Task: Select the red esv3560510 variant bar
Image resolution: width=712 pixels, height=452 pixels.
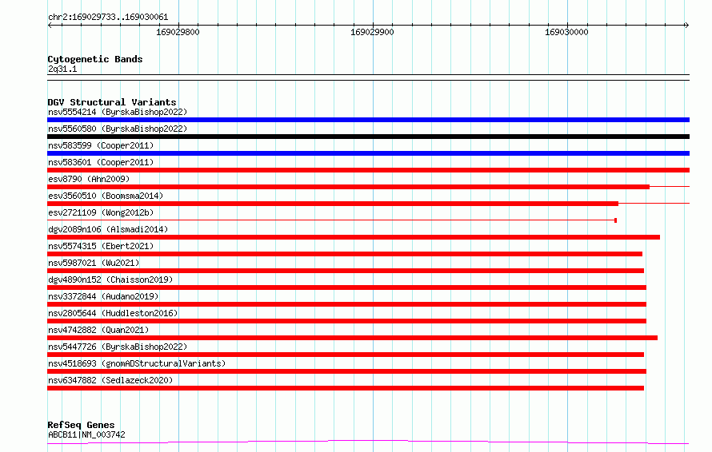Action: click(x=333, y=204)
